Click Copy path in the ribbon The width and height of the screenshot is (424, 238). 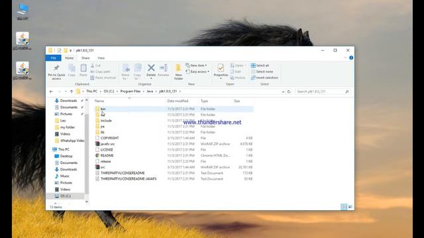tap(100, 71)
